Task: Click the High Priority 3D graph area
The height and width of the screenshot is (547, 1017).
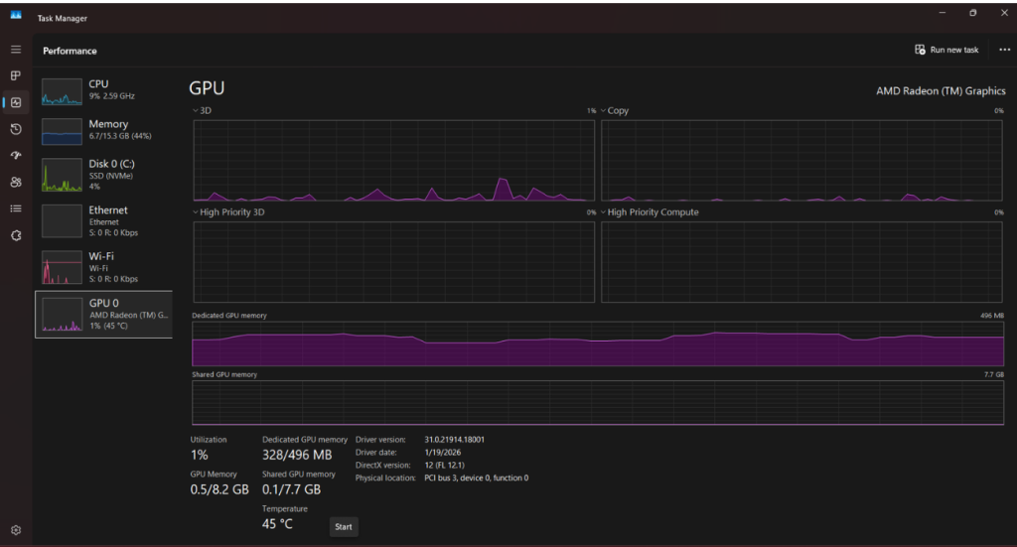Action: tap(393, 262)
